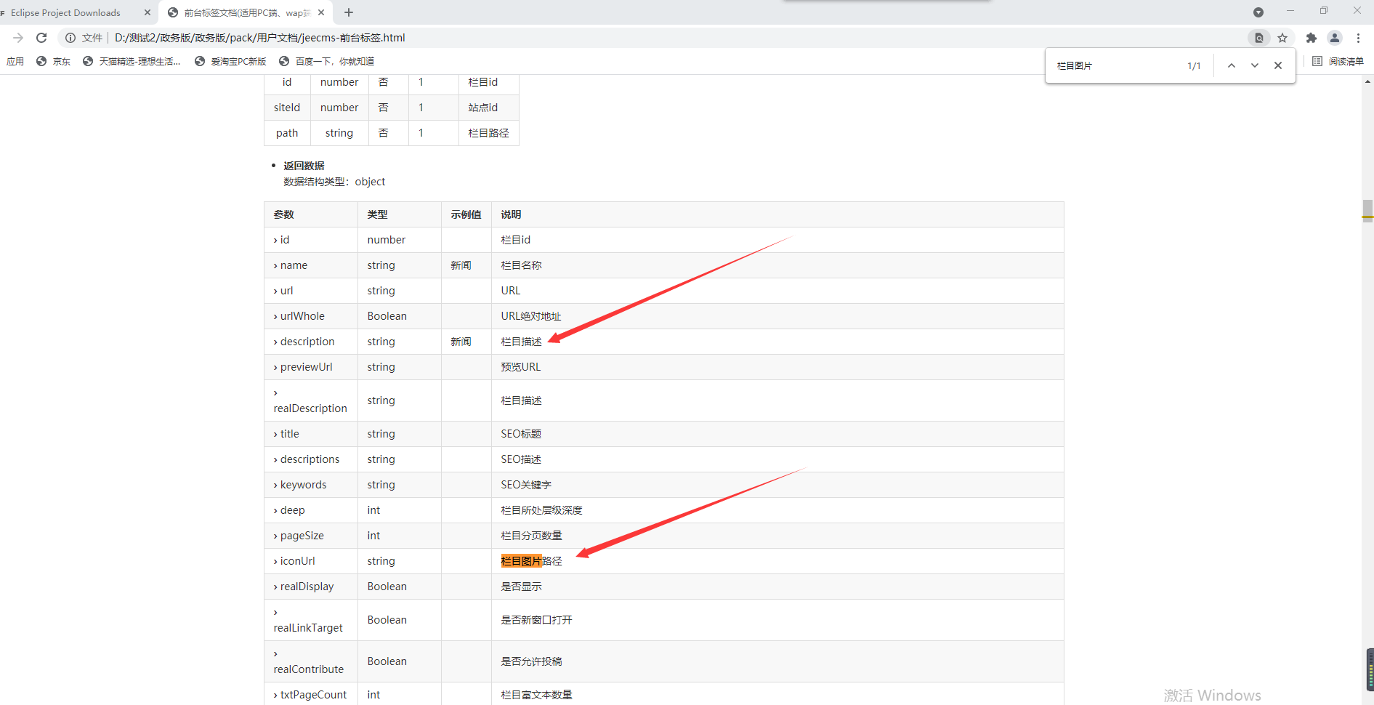1374x705 pixels.
Task: Bookmark this page with the star icon
Action: click(x=1282, y=38)
